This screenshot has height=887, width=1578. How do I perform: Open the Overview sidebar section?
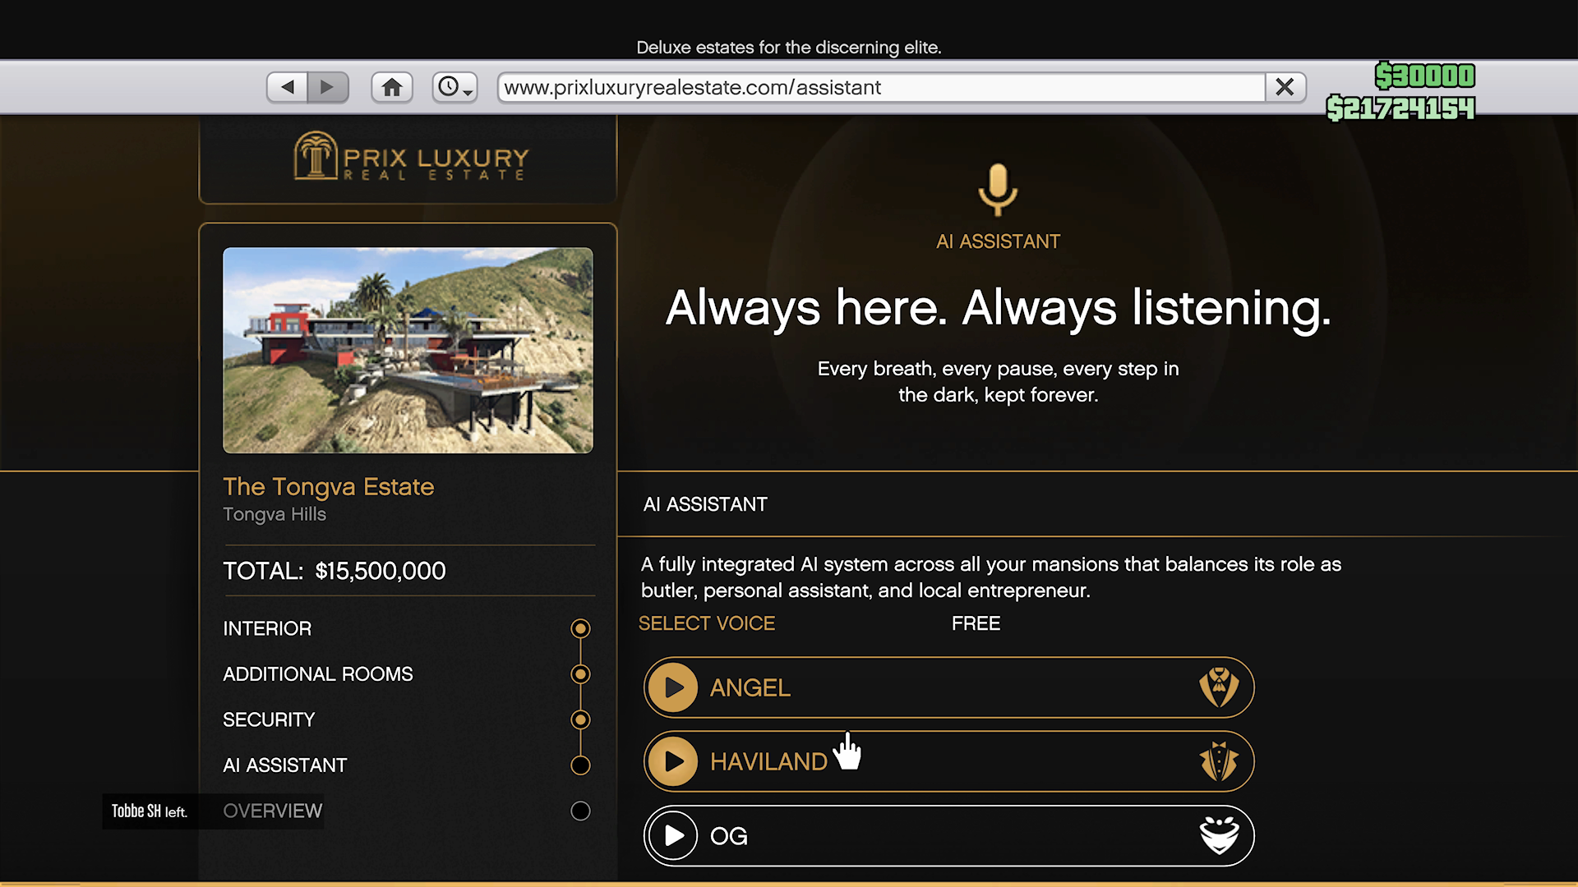[272, 811]
